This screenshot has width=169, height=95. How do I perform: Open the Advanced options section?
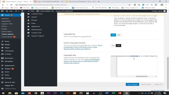[x=35, y=26]
